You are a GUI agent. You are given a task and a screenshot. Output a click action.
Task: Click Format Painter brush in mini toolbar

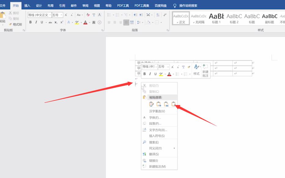tap(189, 67)
